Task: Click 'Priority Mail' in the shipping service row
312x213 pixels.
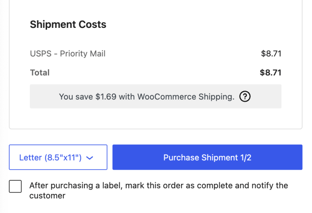Action: (83, 54)
